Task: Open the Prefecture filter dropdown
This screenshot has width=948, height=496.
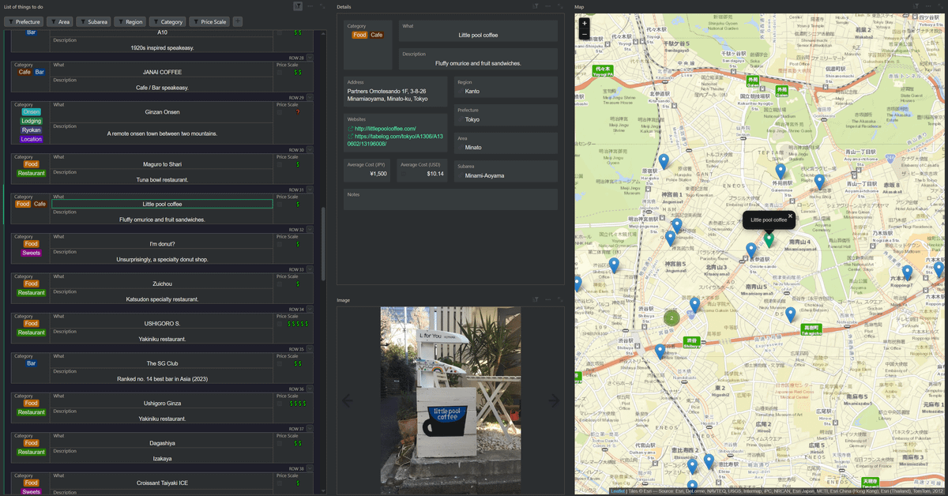Action: click(24, 22)
